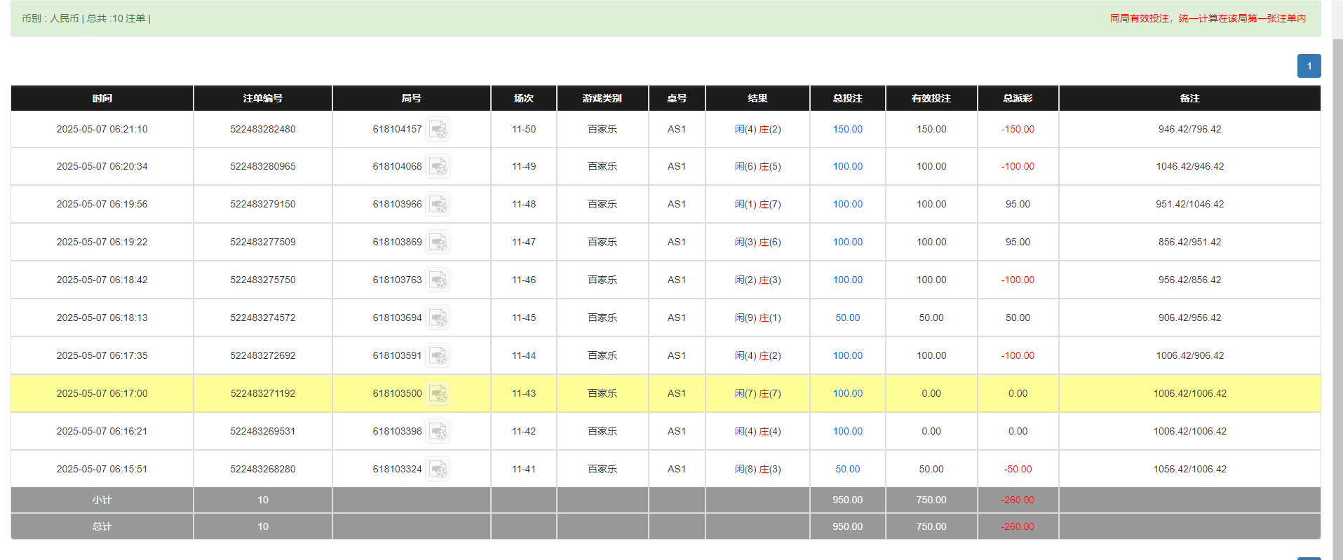Screen dimensions: 1343x560
Task: Click replay icon beside round 618103324
Action: (438, 470)
